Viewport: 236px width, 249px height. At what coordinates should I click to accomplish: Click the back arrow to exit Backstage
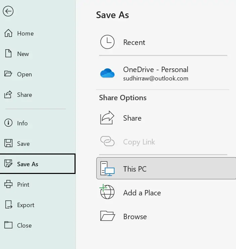[x=8, y=11]
